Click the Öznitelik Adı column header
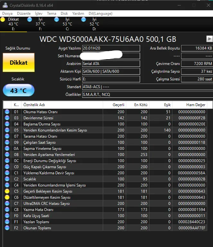Viewport: 213px width, 247px height. [x=62, y=105]
